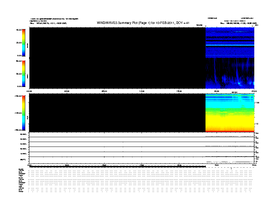The image size is (274, 212).
Task: Click the 100 tick label on TNR right axis
Action: (x=257, y=103)
